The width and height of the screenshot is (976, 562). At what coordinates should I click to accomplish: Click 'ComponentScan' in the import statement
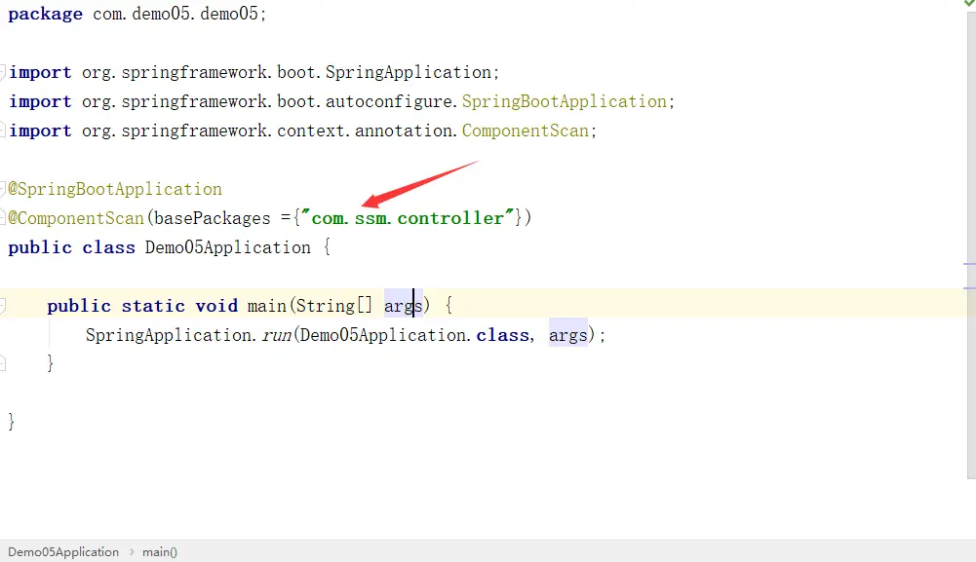tap(525, 131)
